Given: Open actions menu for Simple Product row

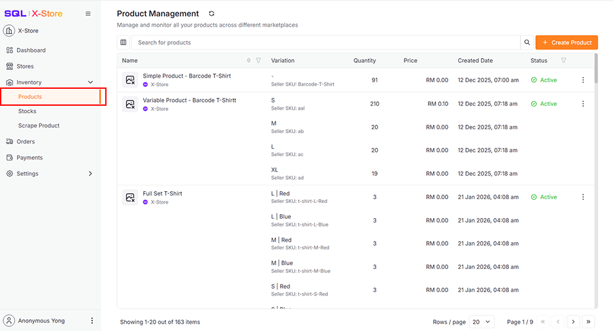Looking at the screenshot, I should click(583, 80).
